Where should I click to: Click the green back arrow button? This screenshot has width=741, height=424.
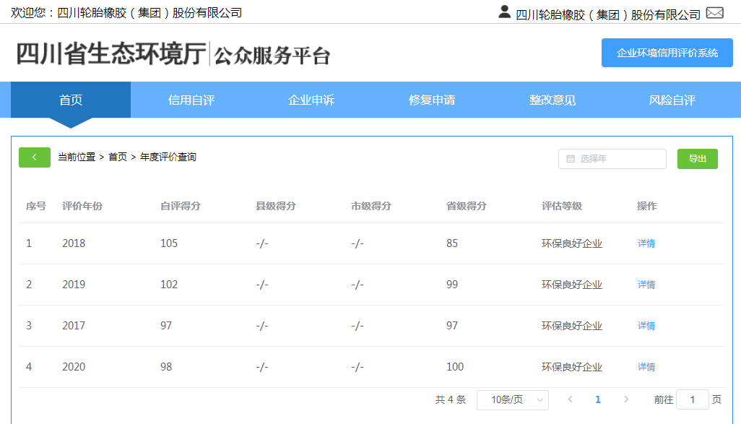coord(35,157)
